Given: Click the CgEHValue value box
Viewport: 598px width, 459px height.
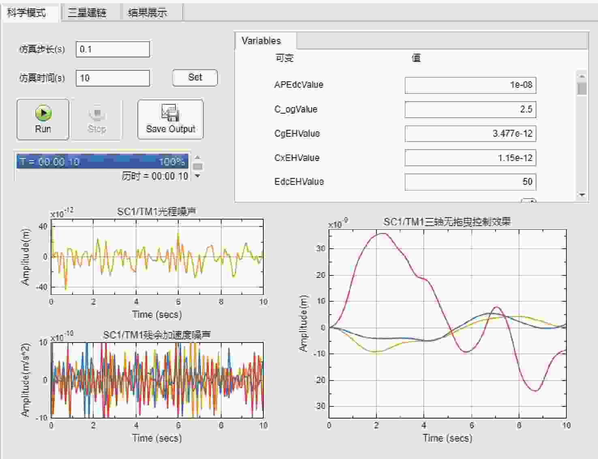Looking at the screenshot, I should click(x=470, y=133).
